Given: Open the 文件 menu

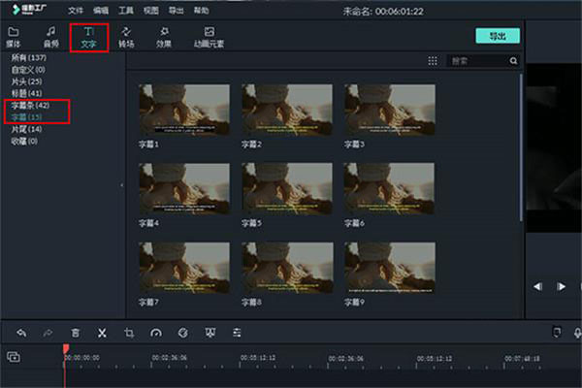Looking at the screenshot, I should tap(76, 11).
